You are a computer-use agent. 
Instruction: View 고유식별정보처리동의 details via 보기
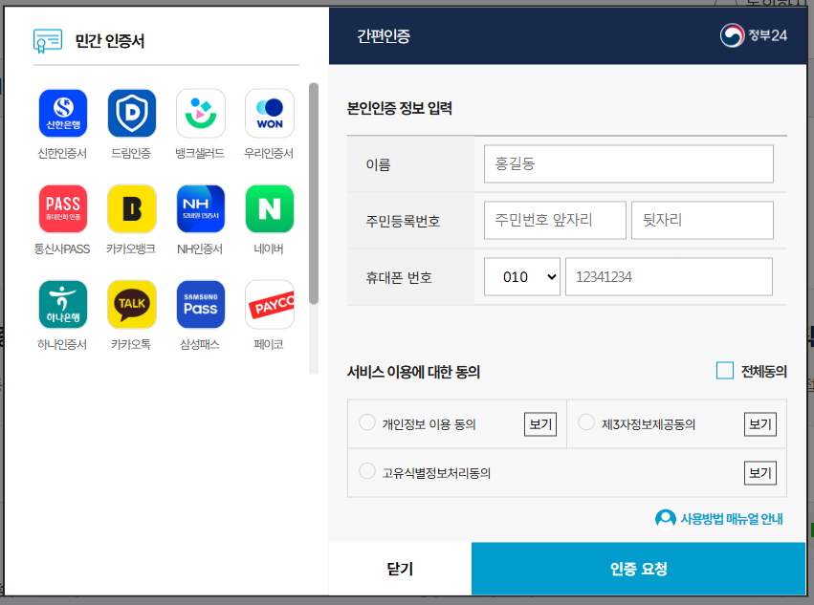760,473
